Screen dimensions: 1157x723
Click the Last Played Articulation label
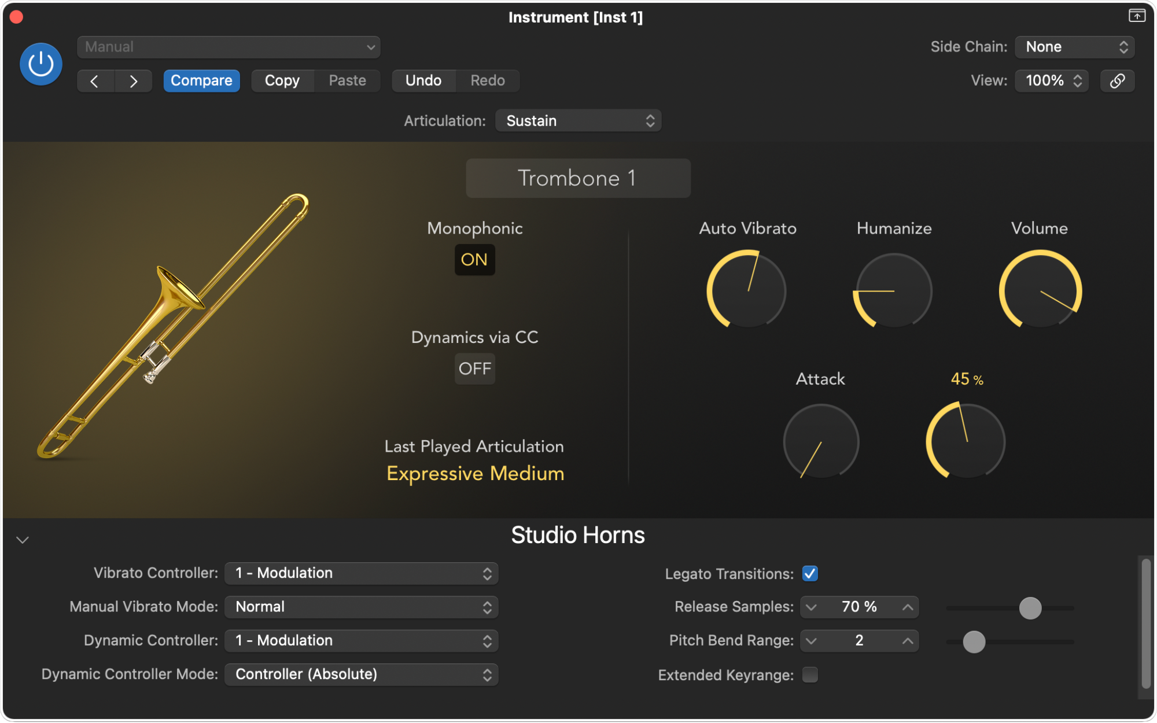pos(474,447)
